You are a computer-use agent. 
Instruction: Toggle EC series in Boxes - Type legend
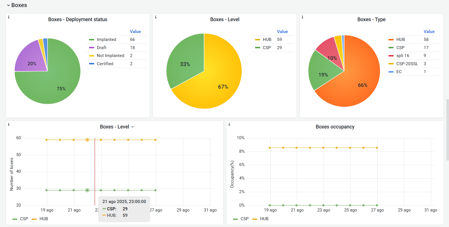coord(399,72)
